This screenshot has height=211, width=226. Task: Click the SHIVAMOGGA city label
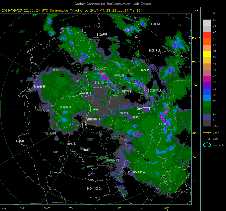[x=94, y=189]
